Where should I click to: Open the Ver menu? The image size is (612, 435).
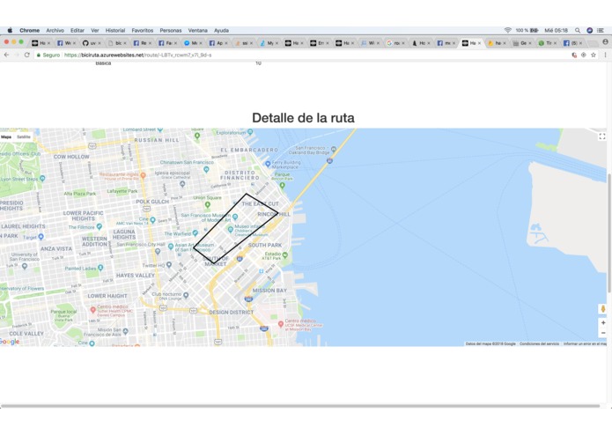point(95,31)
